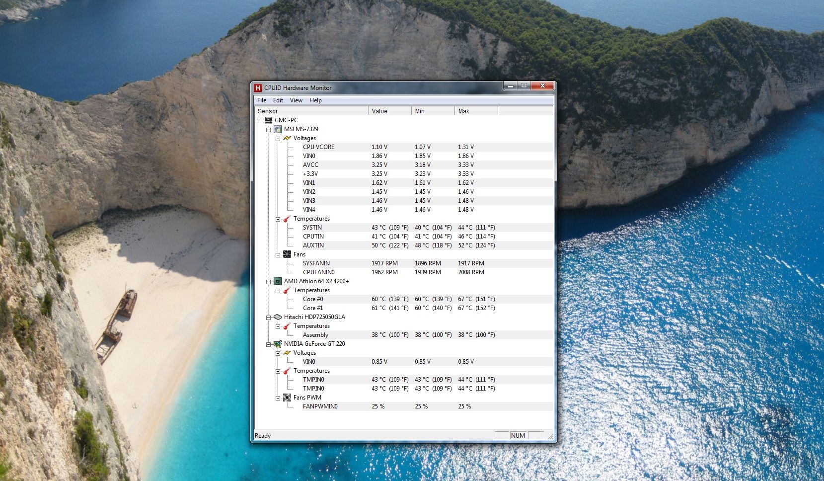Click the 1.31 V max of CPU VCORE
824x481 pixels.
pyautogui.click(x=466, y=147)
